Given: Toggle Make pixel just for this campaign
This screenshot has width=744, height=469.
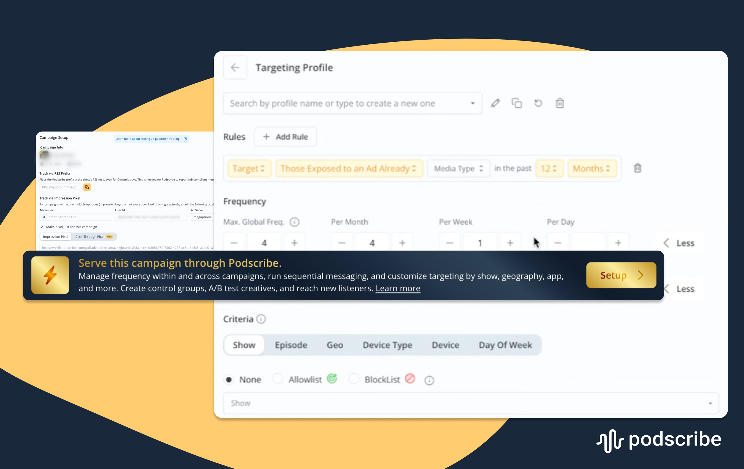Looking at the screenshot, I should [x=42, y=227].
